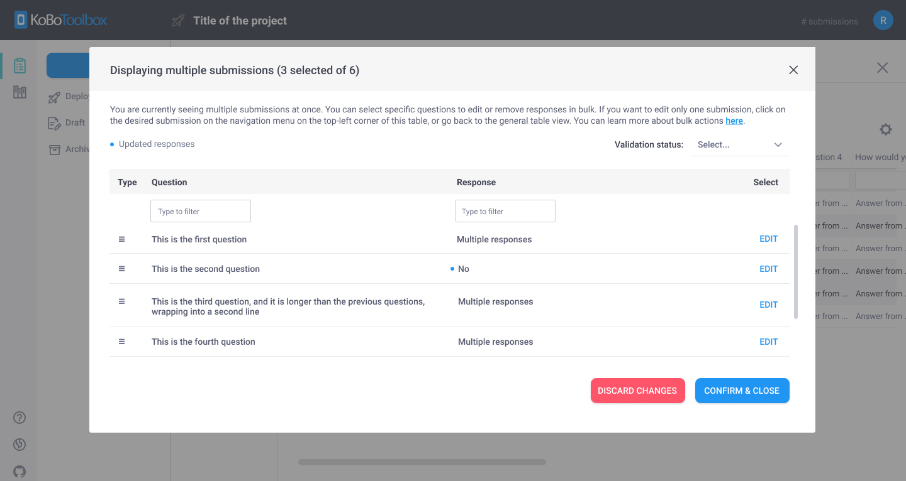Click EDIT next to the third question

point(768,304)
